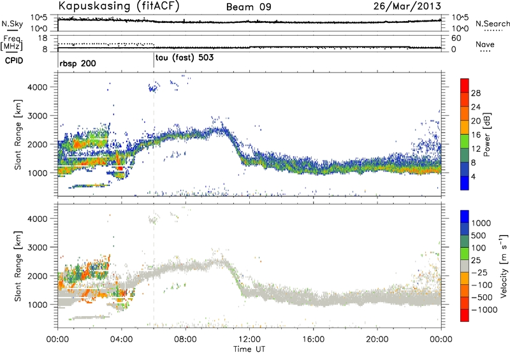
Task: Click the "rbsp 200" CPID marker
Action: 78,63
